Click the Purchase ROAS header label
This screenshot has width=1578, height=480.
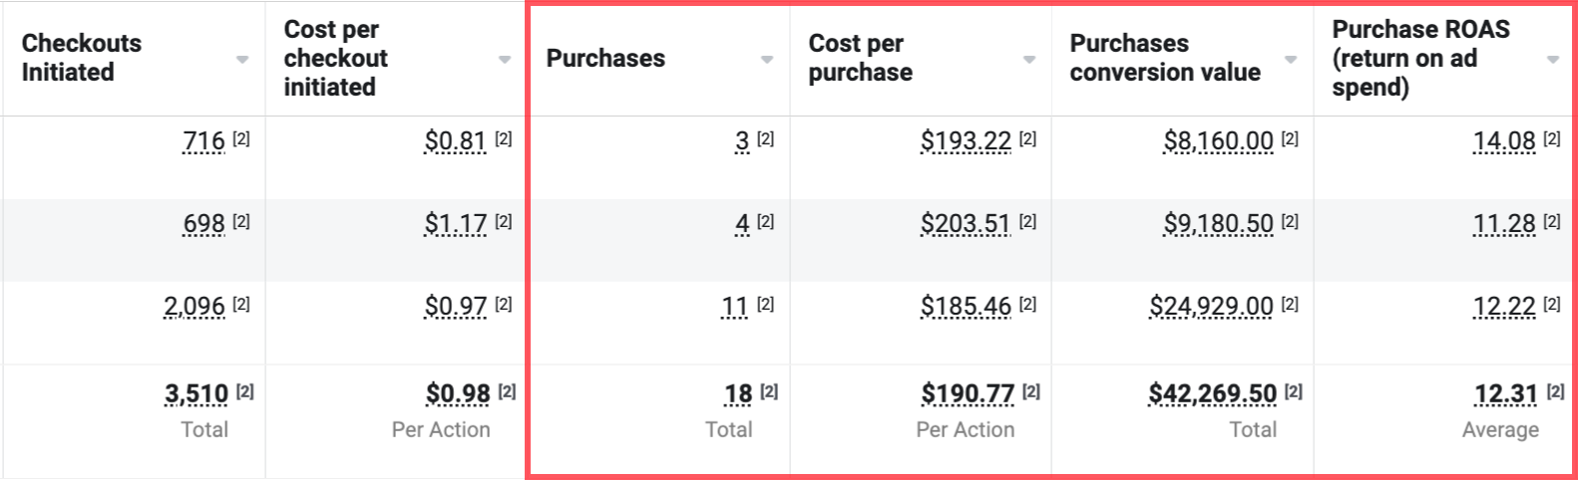(1421, 58)
